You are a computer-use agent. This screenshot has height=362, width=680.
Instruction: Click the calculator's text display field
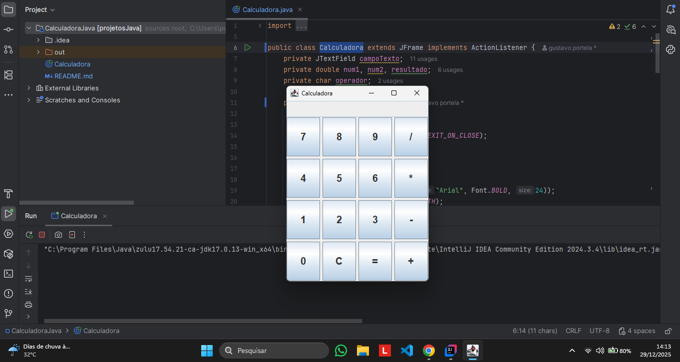tap(357, 109)
